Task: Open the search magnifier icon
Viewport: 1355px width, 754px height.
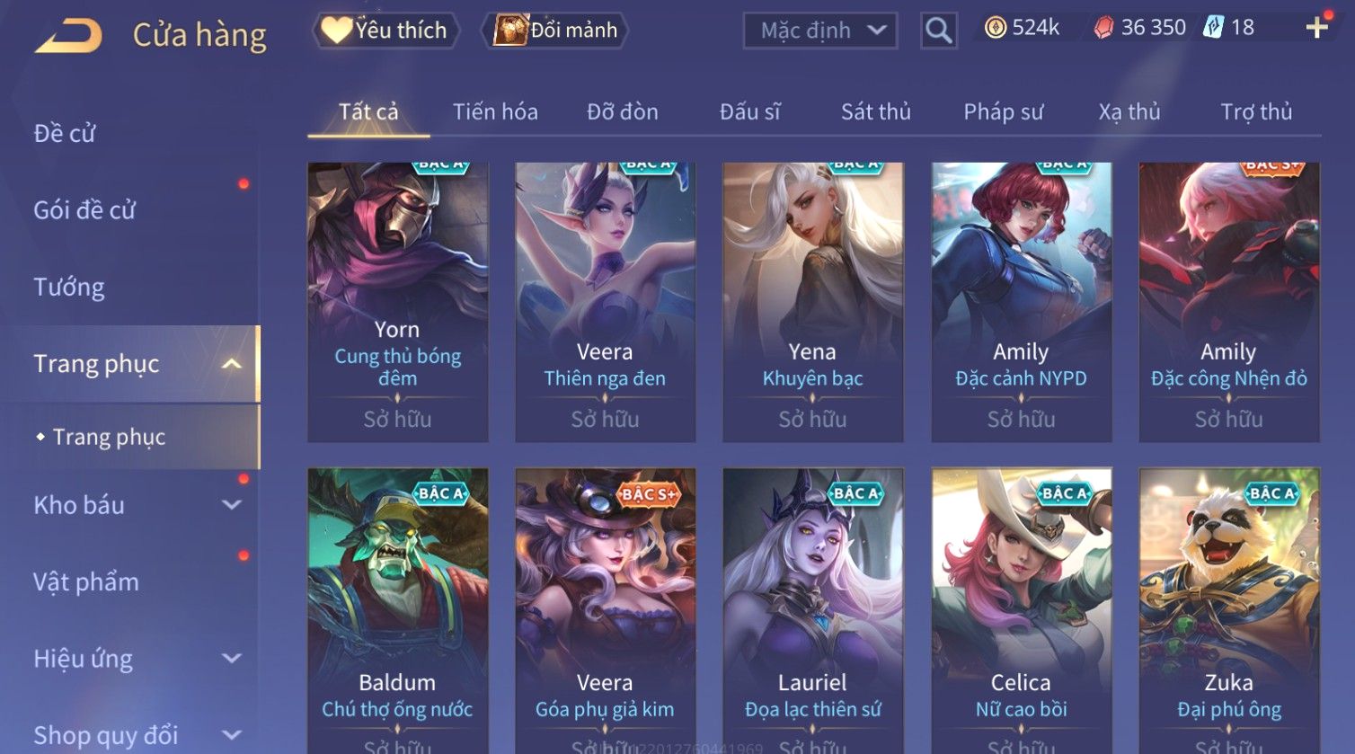Action: (939, 31)
